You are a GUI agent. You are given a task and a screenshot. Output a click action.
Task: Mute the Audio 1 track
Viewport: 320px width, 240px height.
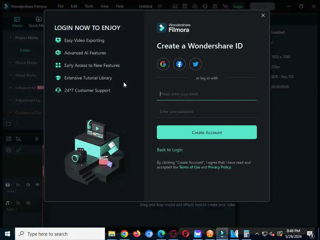coord(28,203)
